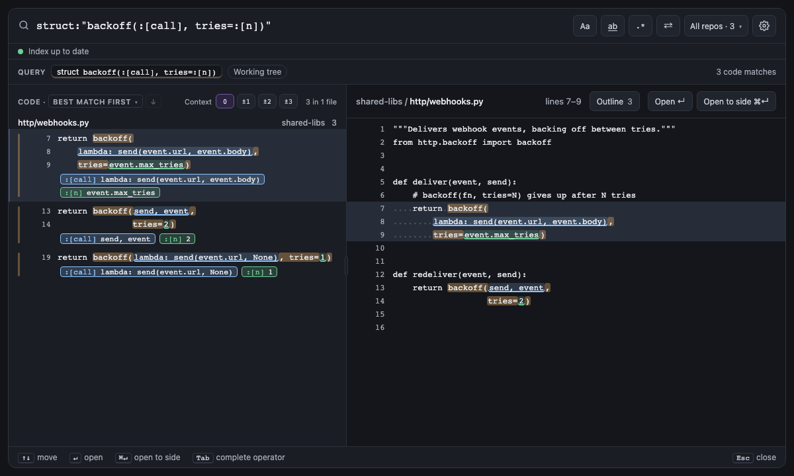Click the http/webhooks.py file header in results

pos(177,123)
